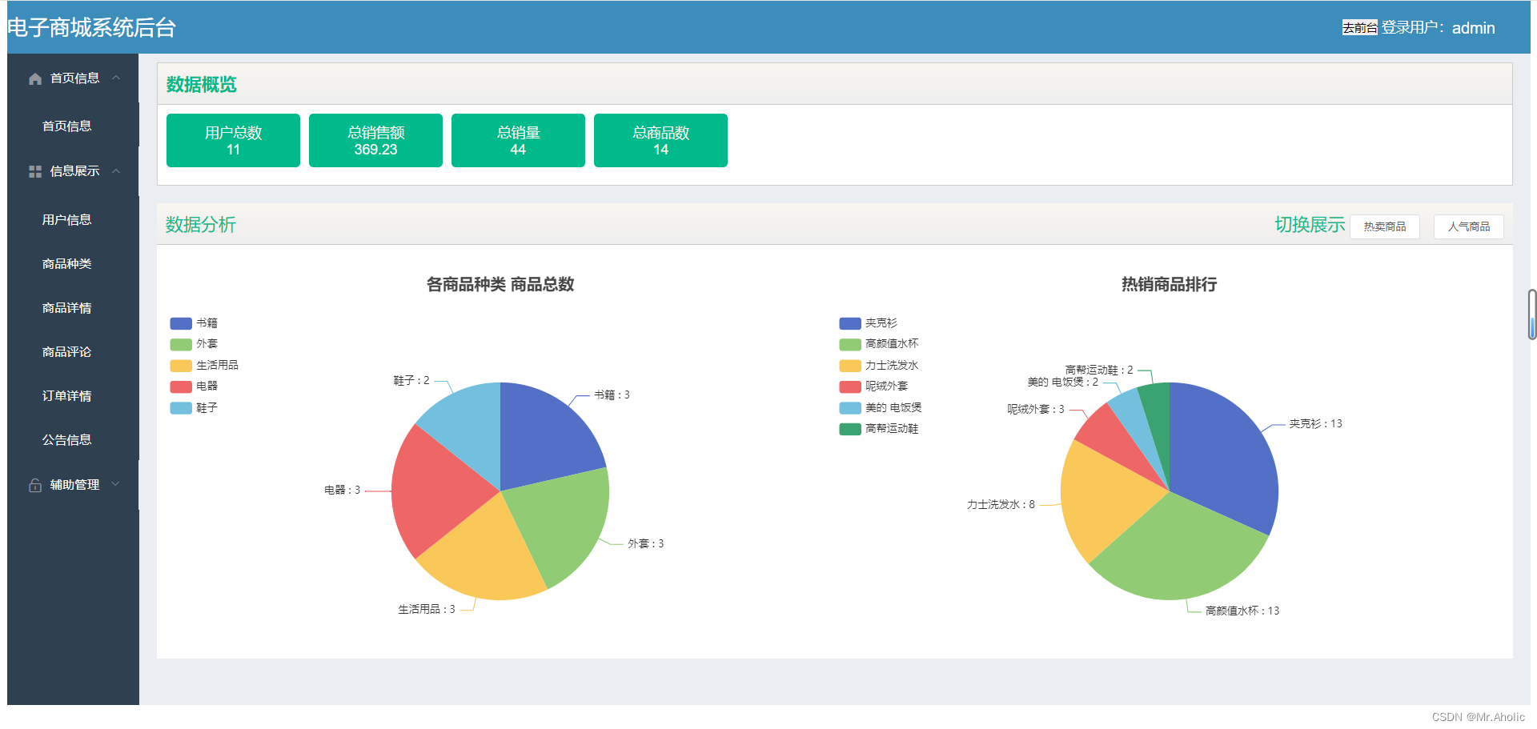Open 公告信息 in sidebar

66,440
